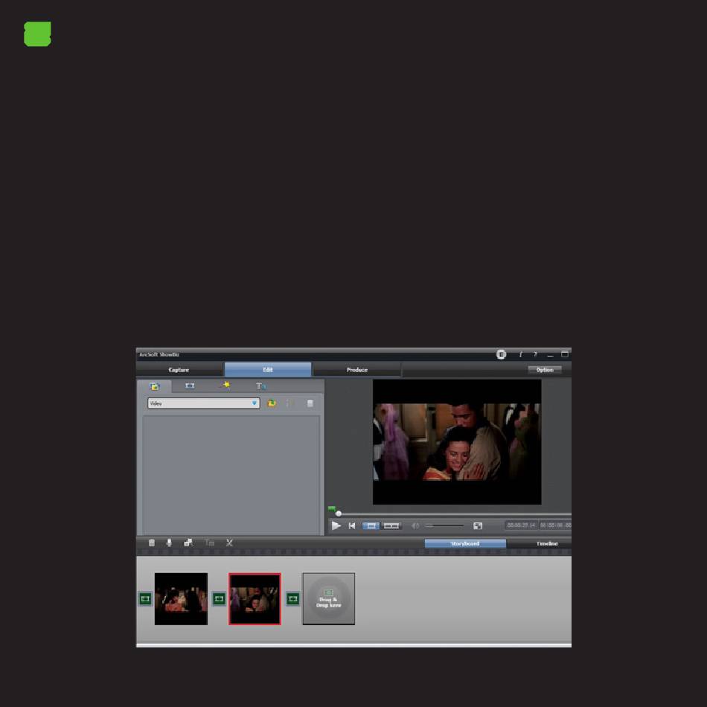Click the microphone record narration icon
Screen dimensions: 707x707
[169, 543]
